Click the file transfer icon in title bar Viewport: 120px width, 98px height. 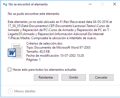[5, 4]
